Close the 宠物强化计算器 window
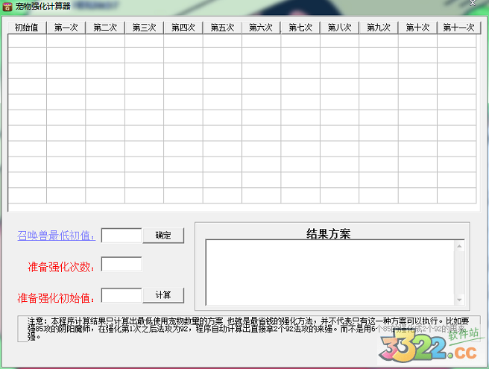This screenshot has width=489, height=369. tap(473, 3)
